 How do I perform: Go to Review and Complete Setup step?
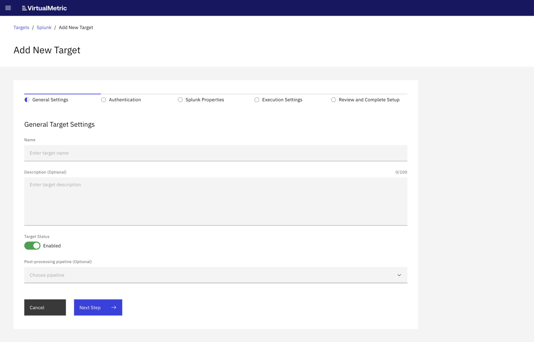(x=369, y=100)
